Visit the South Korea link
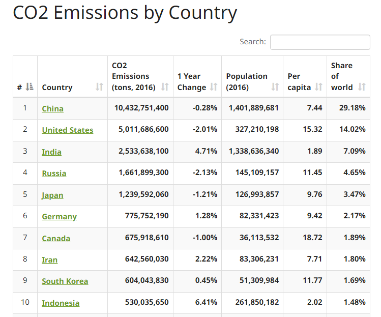Screen dimensions: 381x317 65,281
